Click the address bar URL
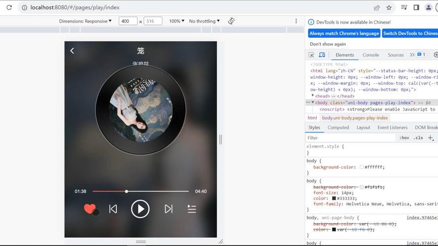438x246 pixels. tap(75, 7)
